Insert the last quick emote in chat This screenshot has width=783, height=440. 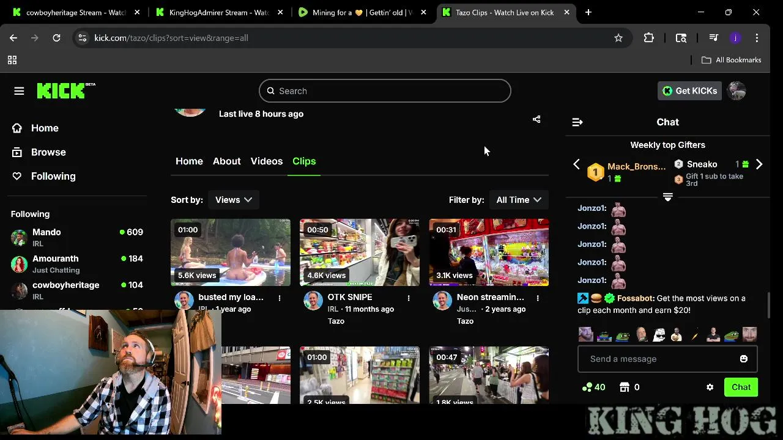tap(750, 334)
